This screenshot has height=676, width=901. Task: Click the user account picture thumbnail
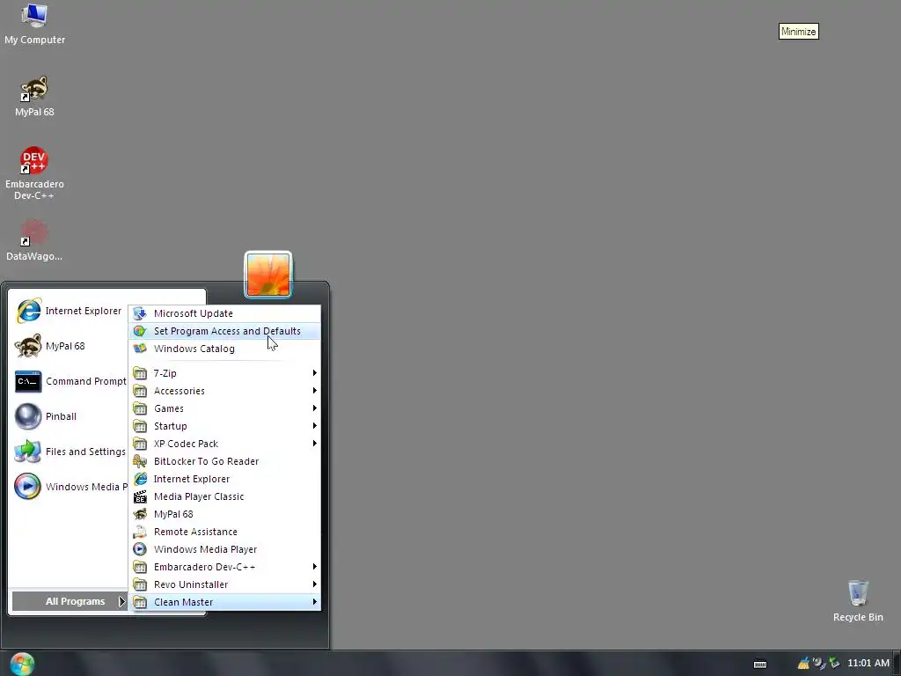tap(268, 275)
